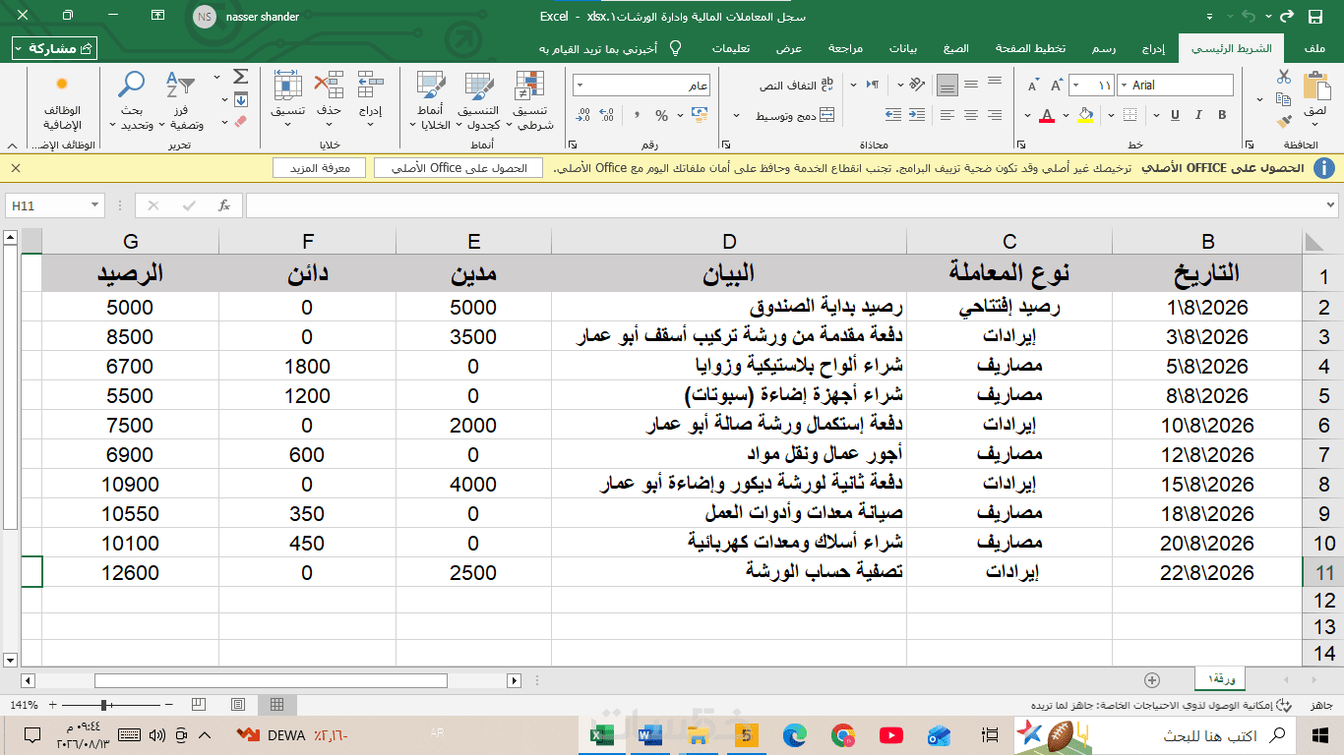Click the Select All corner triangle
Image resolution: width=1344 pixels, height=755 pixels.
point(1313,241)
